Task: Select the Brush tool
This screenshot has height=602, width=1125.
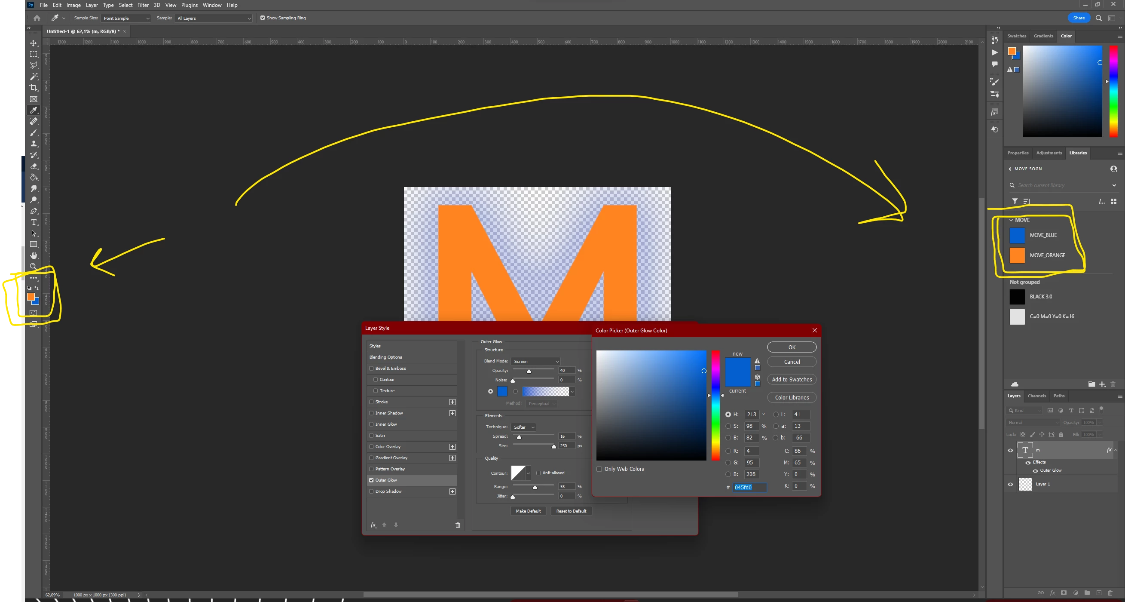Action: click(34, 133)
